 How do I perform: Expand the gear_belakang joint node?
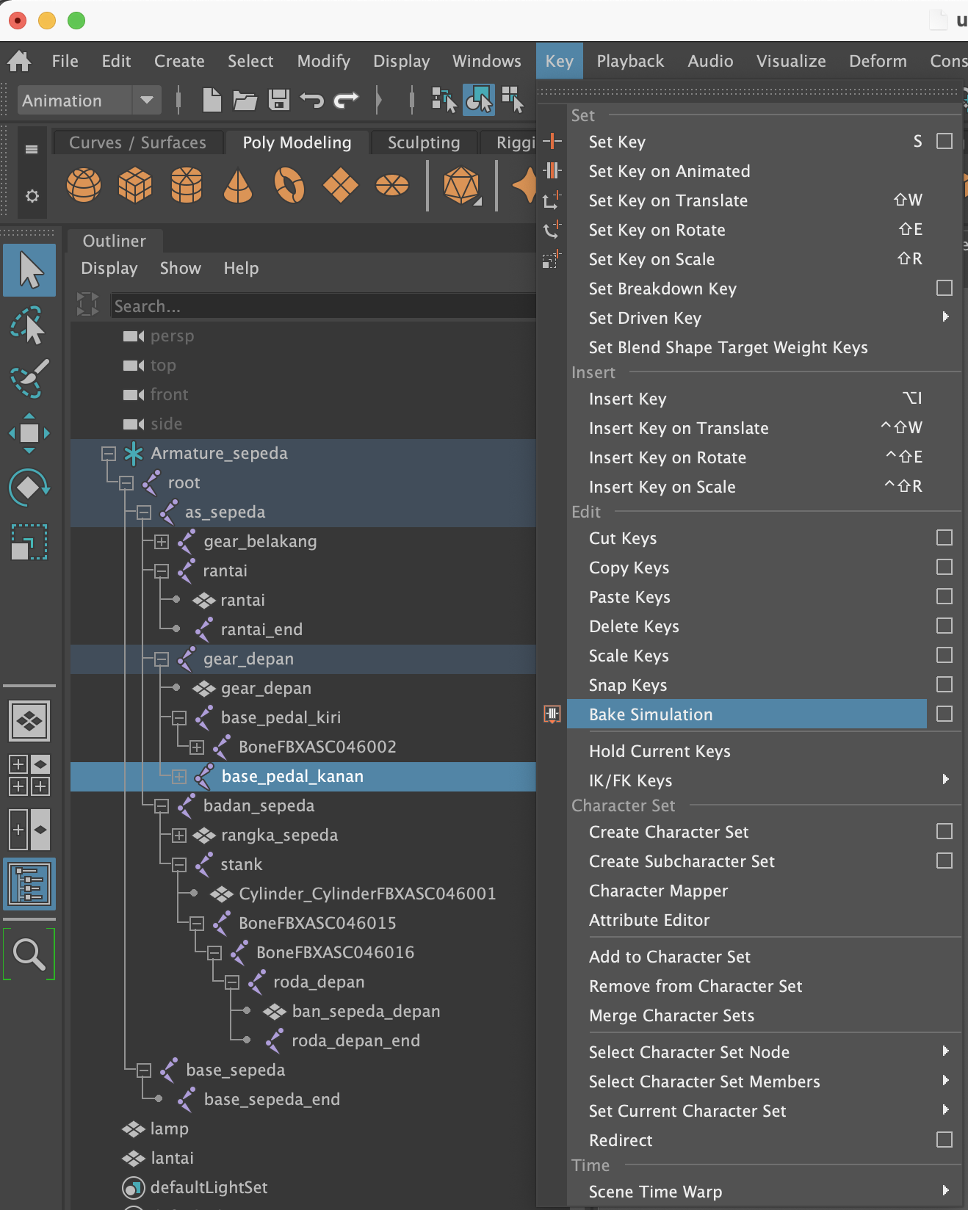[162, 542]
